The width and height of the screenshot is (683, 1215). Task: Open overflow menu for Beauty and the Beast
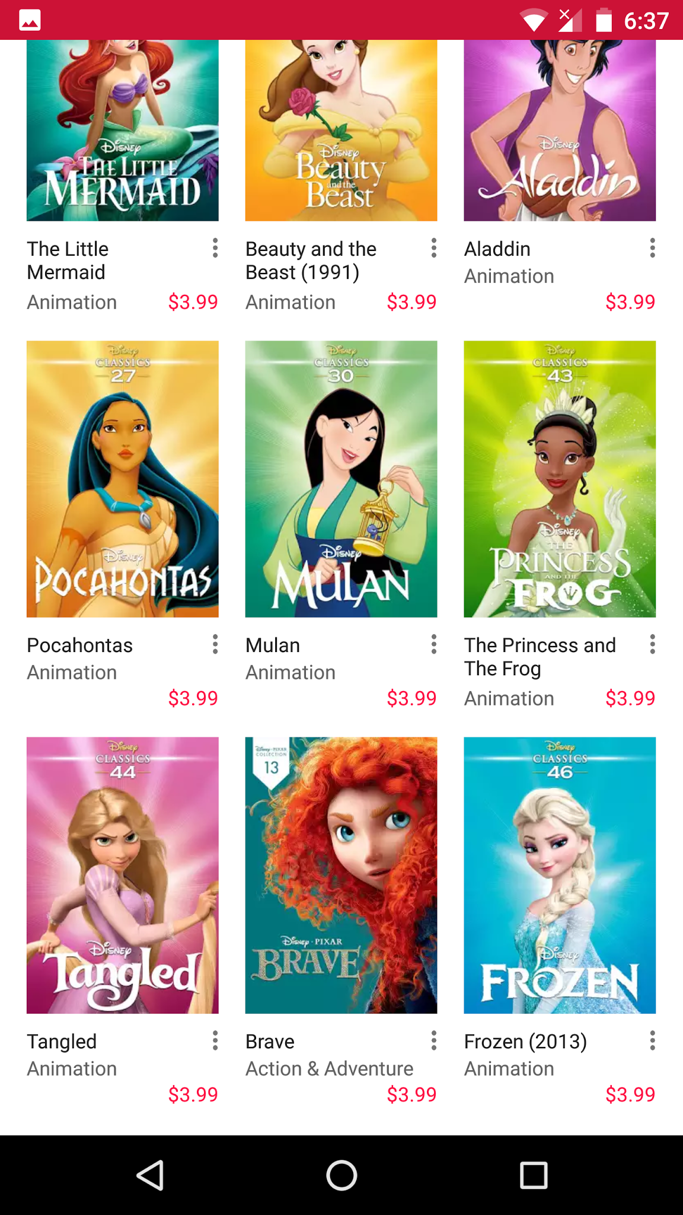[x=434, y=248]
